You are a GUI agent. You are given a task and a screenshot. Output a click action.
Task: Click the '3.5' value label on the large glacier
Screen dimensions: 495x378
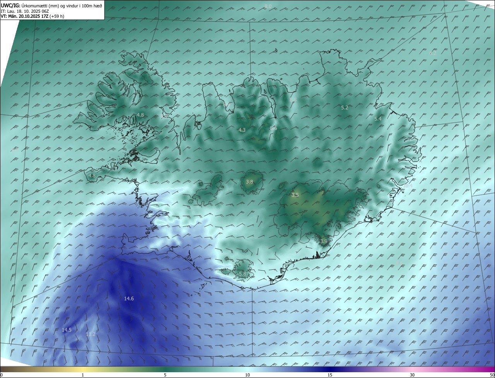295,196
